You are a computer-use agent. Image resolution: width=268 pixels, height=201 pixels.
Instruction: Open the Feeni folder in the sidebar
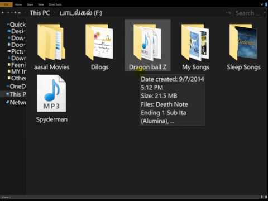(17, 65)
